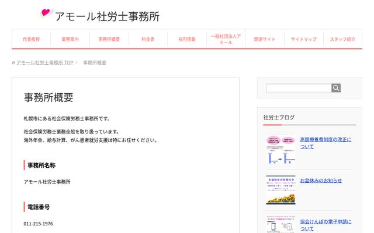
Task: Click the 社労士ブログ sidebar heading
Action: point(279,117)
